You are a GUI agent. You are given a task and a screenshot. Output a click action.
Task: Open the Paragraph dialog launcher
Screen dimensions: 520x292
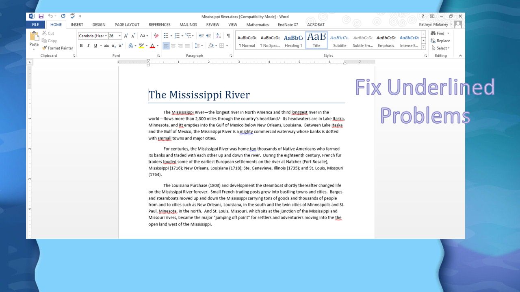[232, 56]
